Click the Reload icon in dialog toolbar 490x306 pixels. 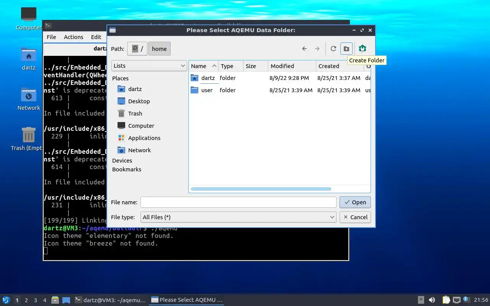pos(333,49)
